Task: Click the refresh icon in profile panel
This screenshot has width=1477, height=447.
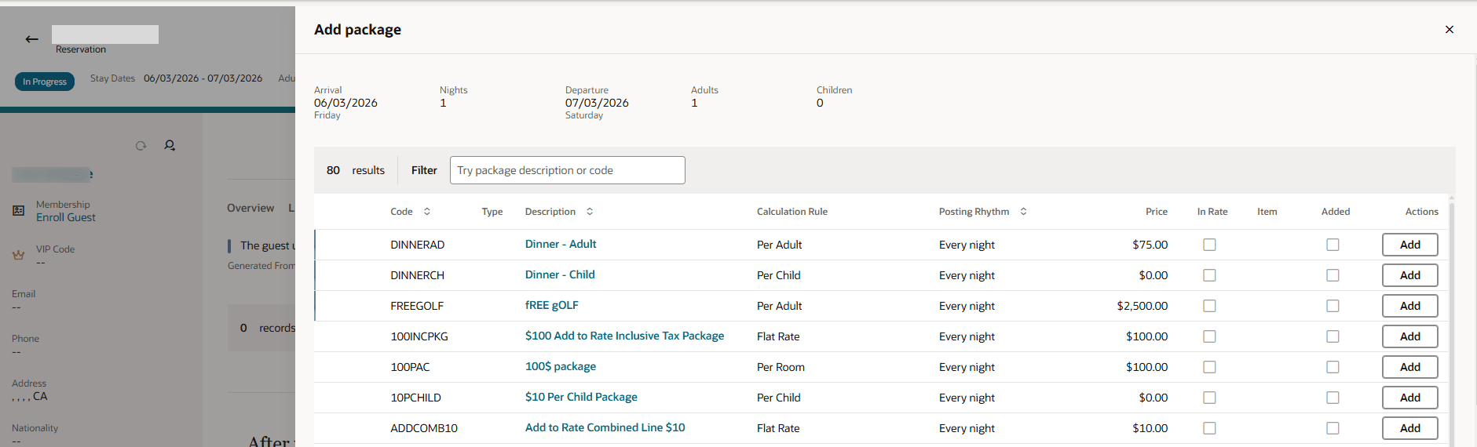Action: click(x=141, y=146)
